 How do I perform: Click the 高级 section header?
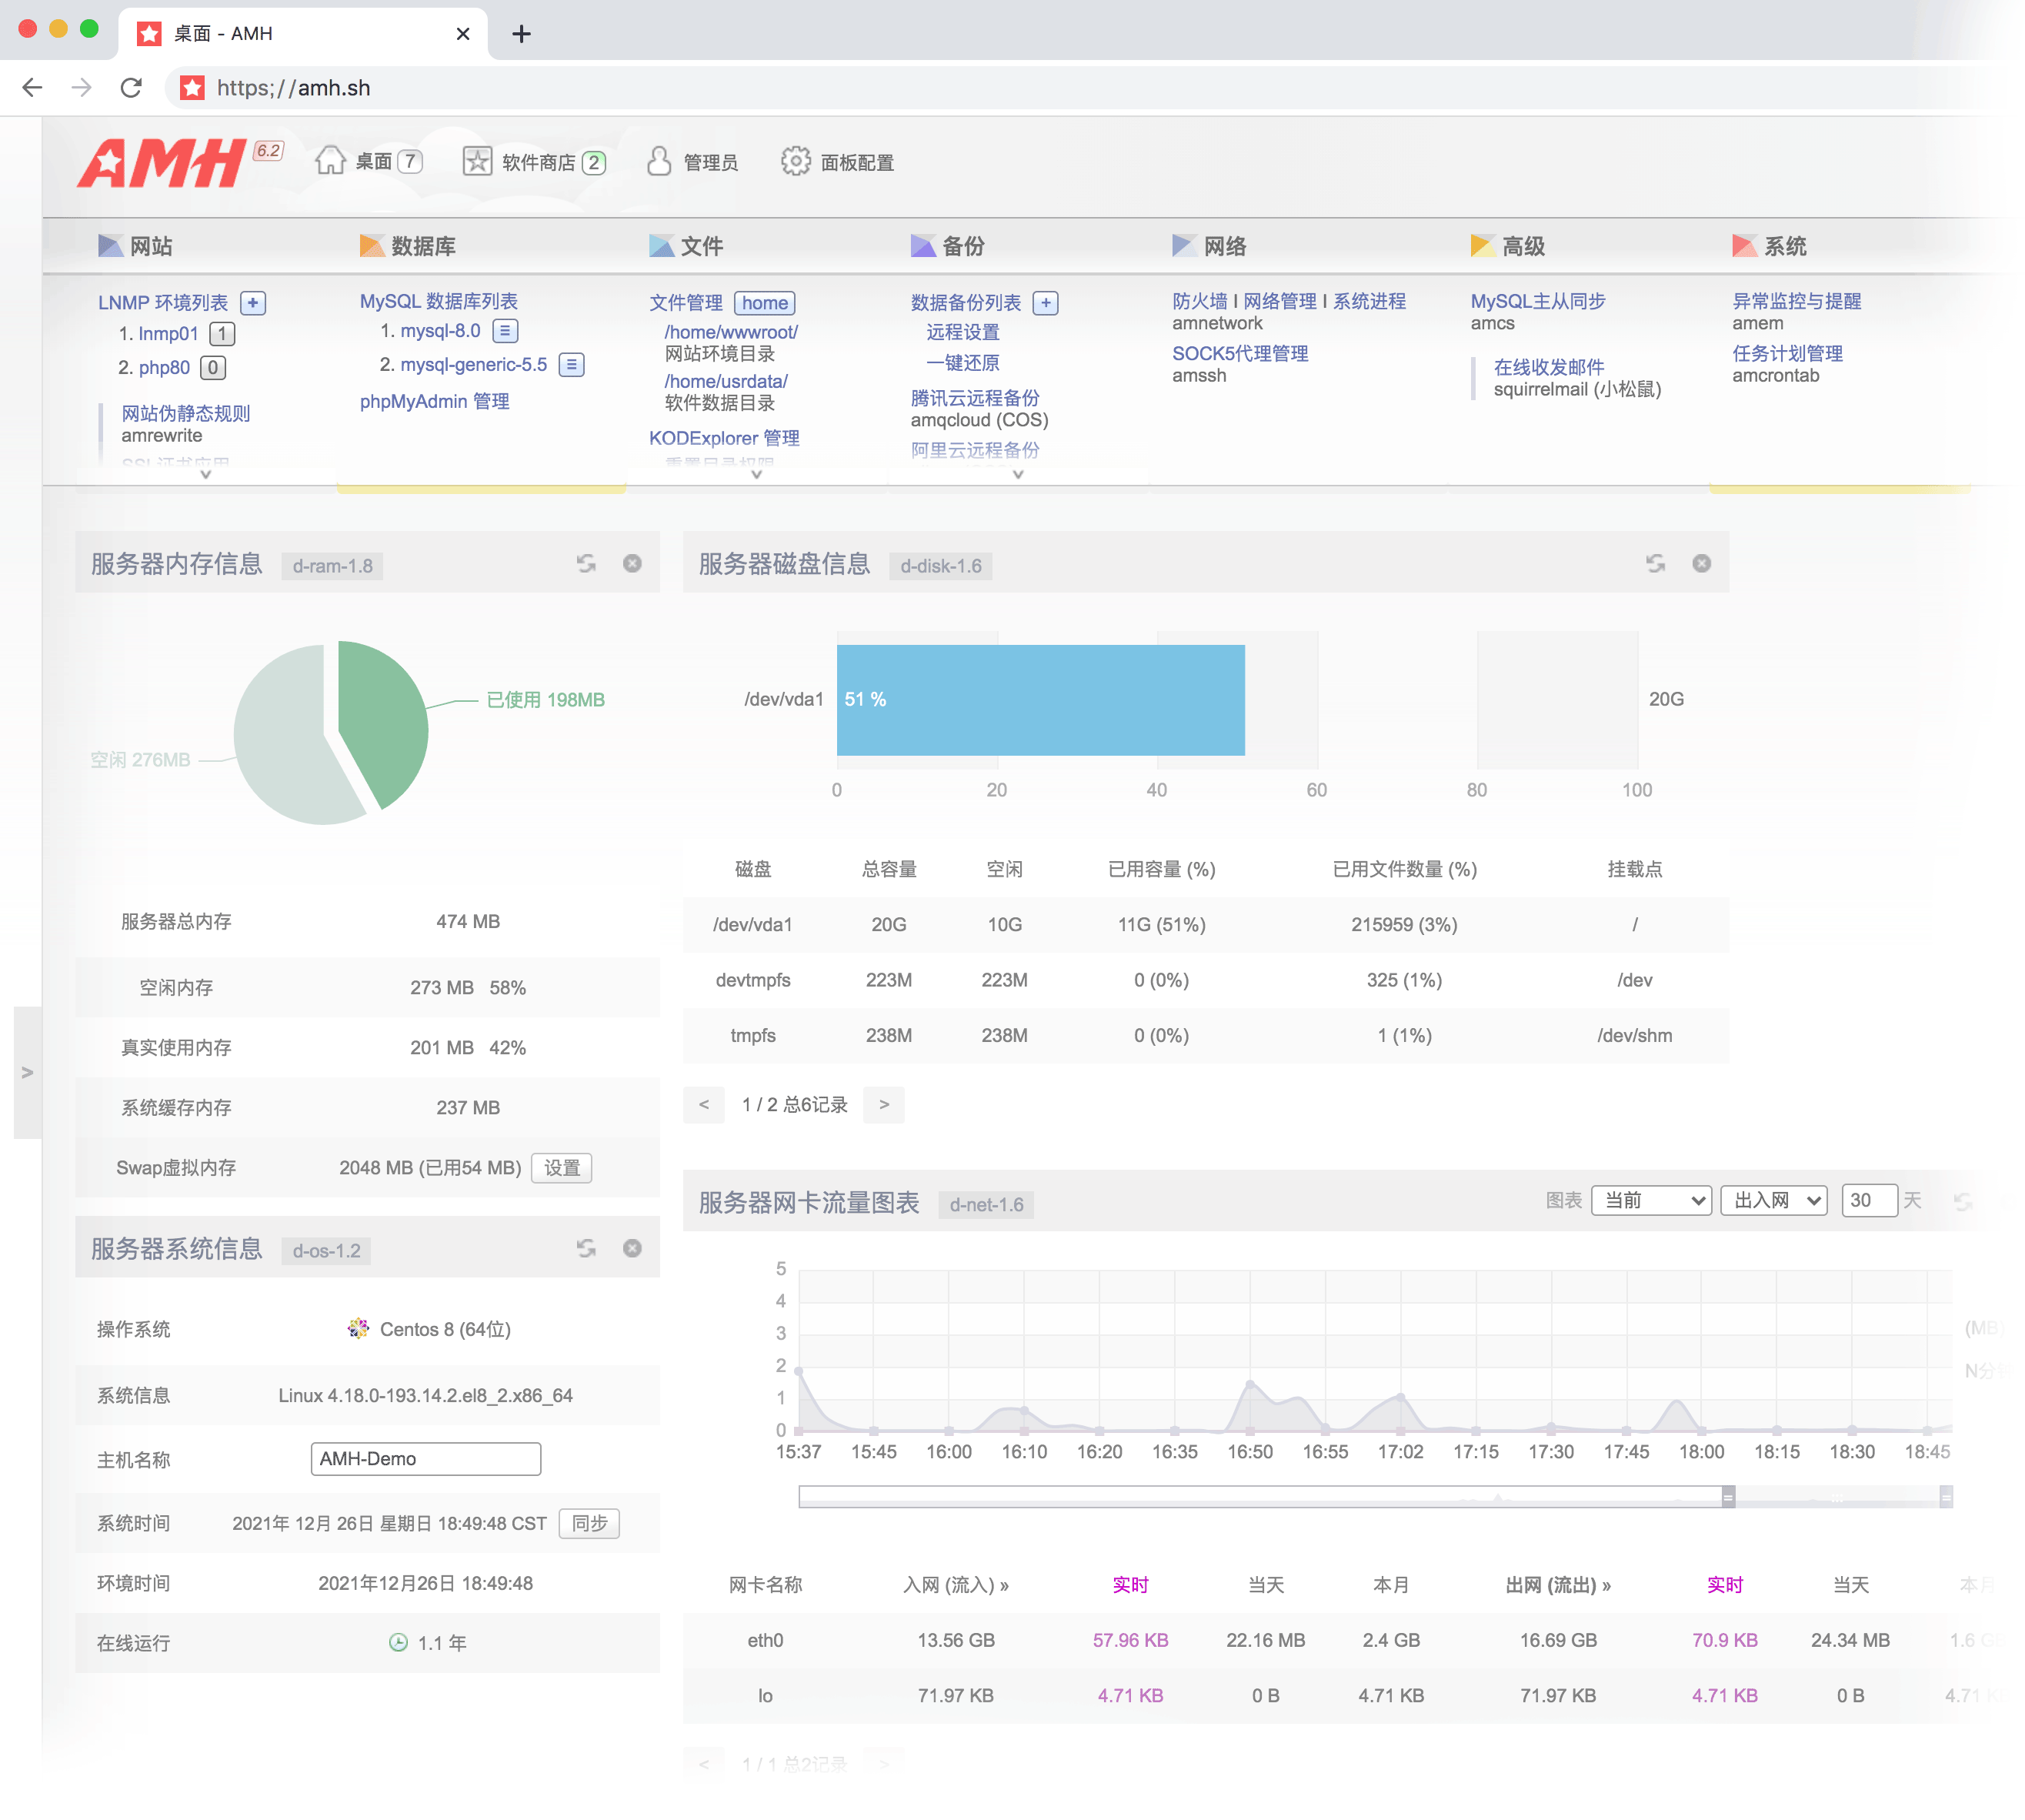pyautogui.click(x=1508, y=247)
